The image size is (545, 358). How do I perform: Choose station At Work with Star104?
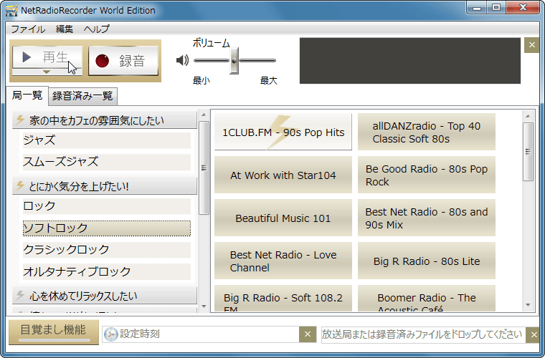point(283,175)
